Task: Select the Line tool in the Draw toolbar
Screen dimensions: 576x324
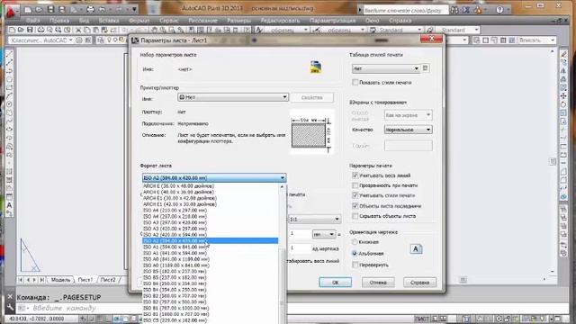Action: click(x=10, y=54)
